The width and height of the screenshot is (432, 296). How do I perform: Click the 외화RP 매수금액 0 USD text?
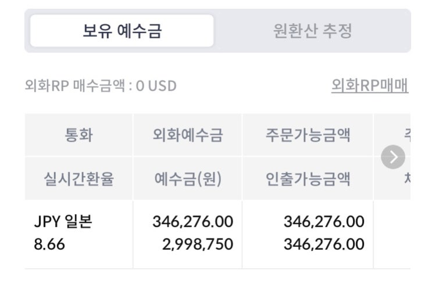tap(101, 86)
